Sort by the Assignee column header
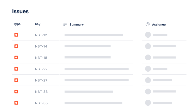The height and width of the screenshot is (108, 187). click(x=159, y=25)
